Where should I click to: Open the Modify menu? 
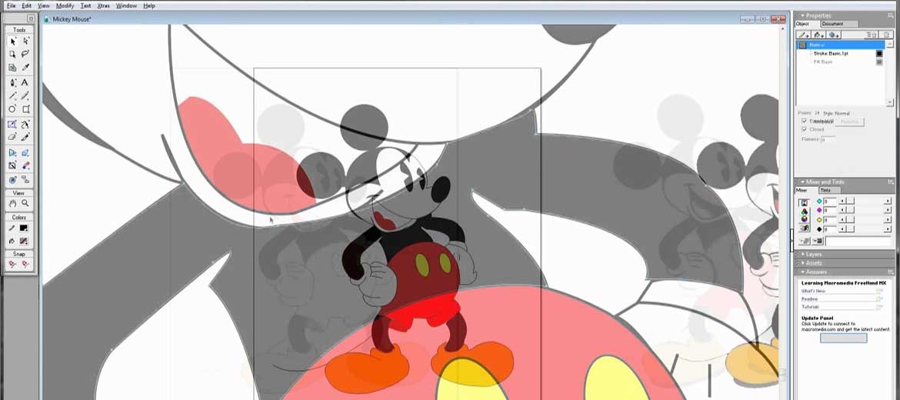coord(65,5)
